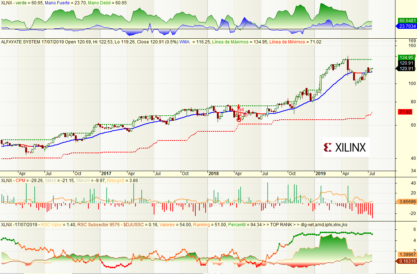Click the 'XLNX - verde = 60.65' title text
Screen dimensions: 417x274
(x=22, y=3)
